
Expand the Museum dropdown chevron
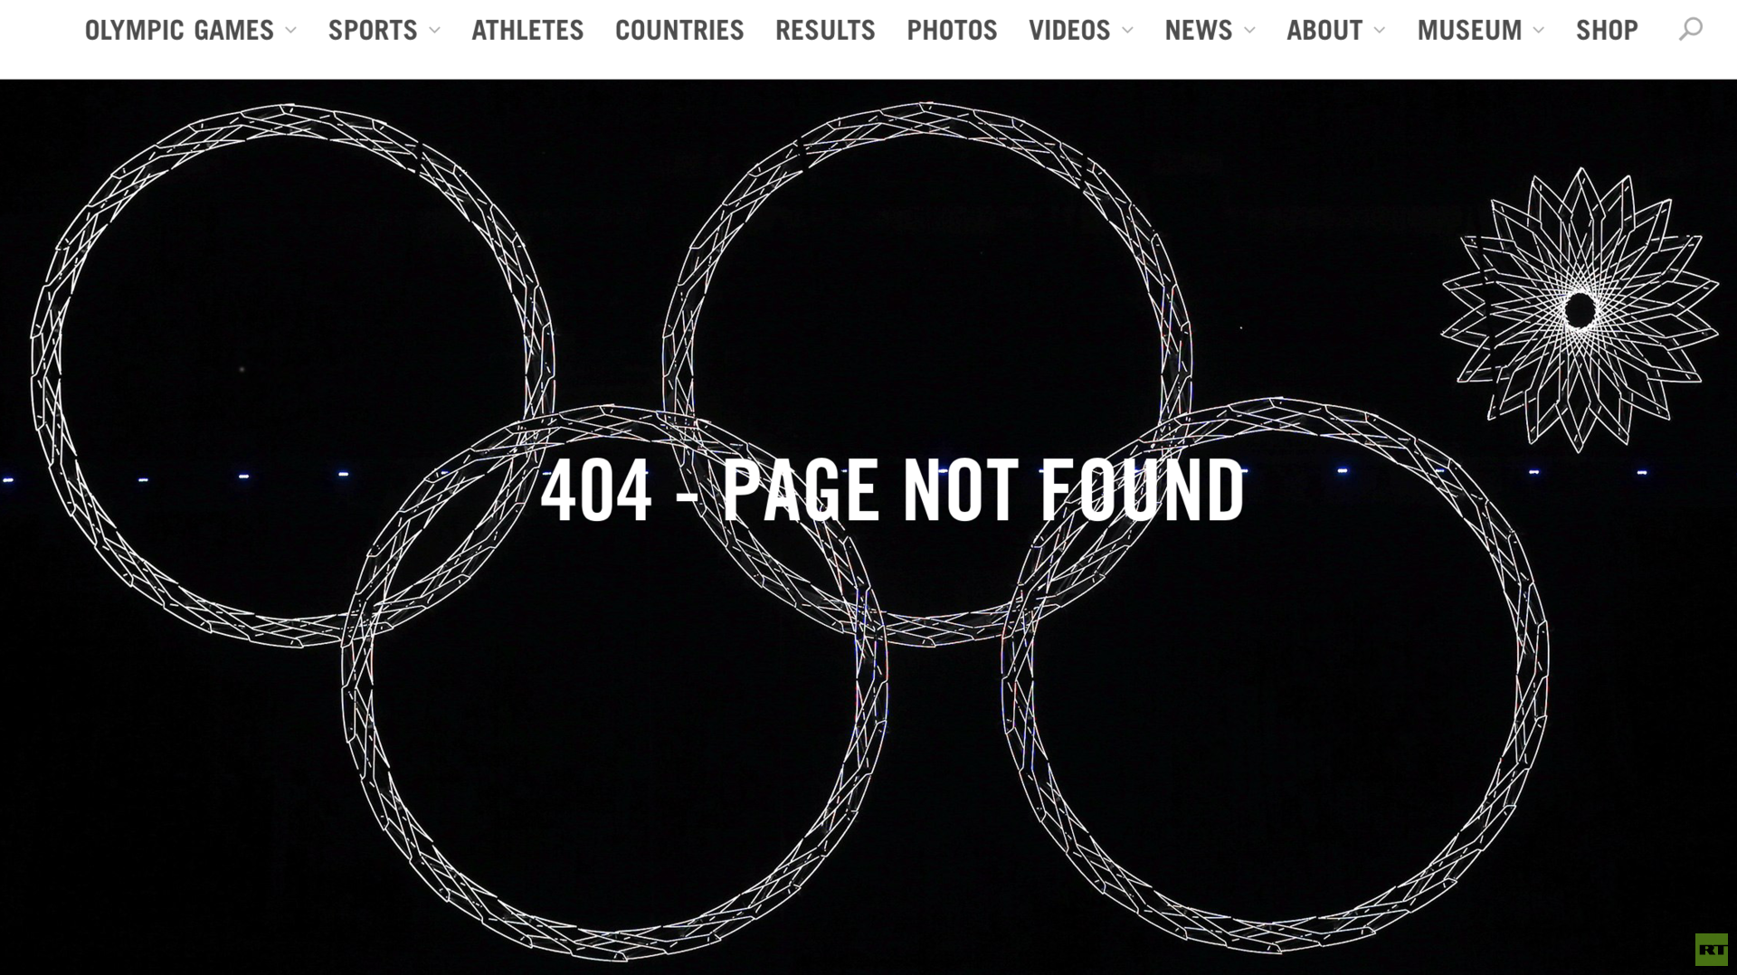1539,31
